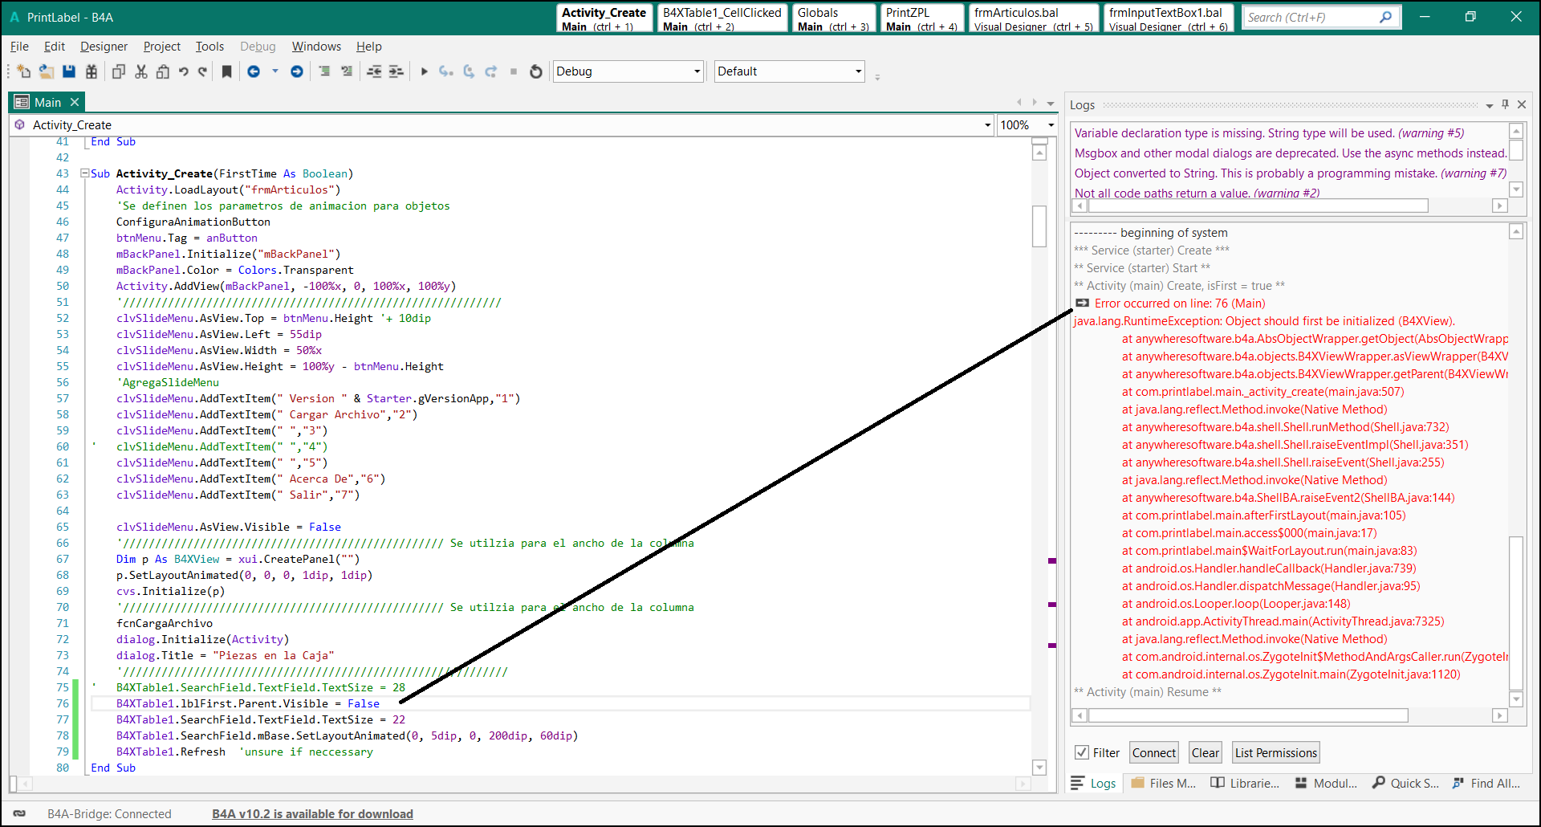Open the Help menu
1541x827 pixels.
pos(369,47)
